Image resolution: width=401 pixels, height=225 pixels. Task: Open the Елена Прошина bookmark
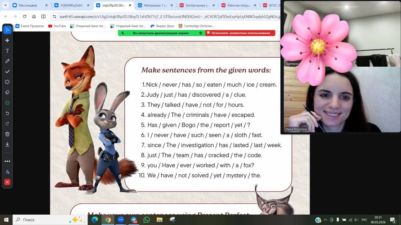[29, 26]
